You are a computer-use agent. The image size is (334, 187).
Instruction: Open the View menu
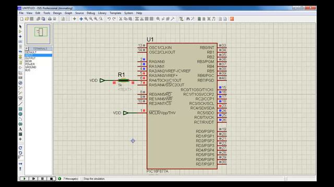(x=29, y=13)
